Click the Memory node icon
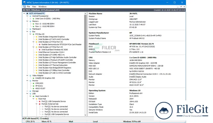Image resolution: width=213 pixels, height=123 pixels. tap(30, 21)
